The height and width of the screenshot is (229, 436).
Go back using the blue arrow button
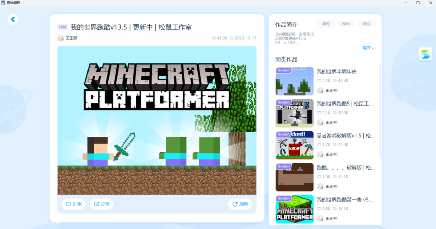point(13,19)
